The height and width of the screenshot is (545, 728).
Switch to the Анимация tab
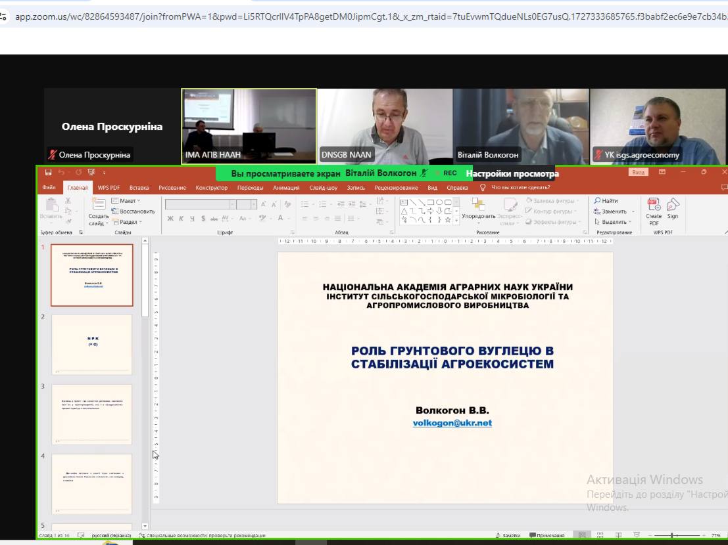[x=286, y=188]
